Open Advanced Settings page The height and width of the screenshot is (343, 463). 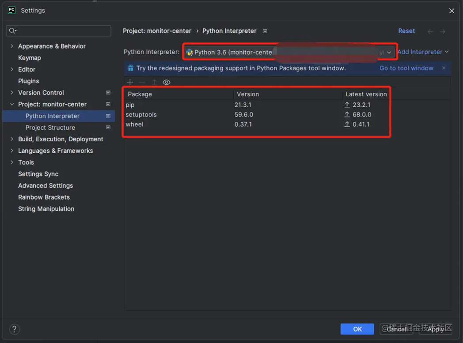pyautogui.click(x=46, y=185)
